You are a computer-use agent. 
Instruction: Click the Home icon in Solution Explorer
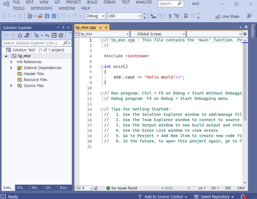20,35
